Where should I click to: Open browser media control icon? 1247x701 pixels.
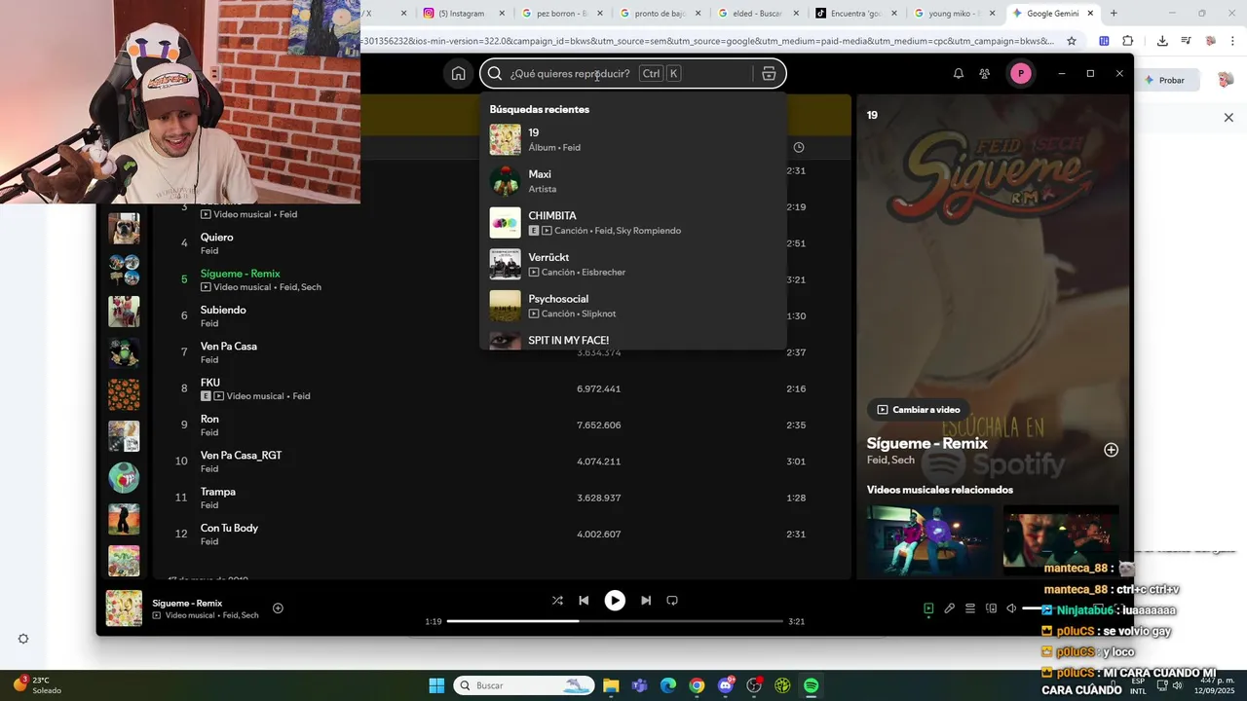tap(1186, 41)
